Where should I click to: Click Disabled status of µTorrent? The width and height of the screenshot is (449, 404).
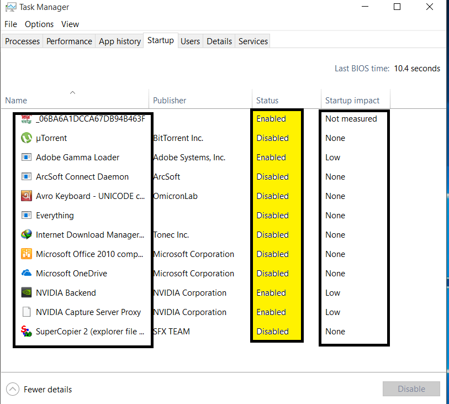[272, 138]
